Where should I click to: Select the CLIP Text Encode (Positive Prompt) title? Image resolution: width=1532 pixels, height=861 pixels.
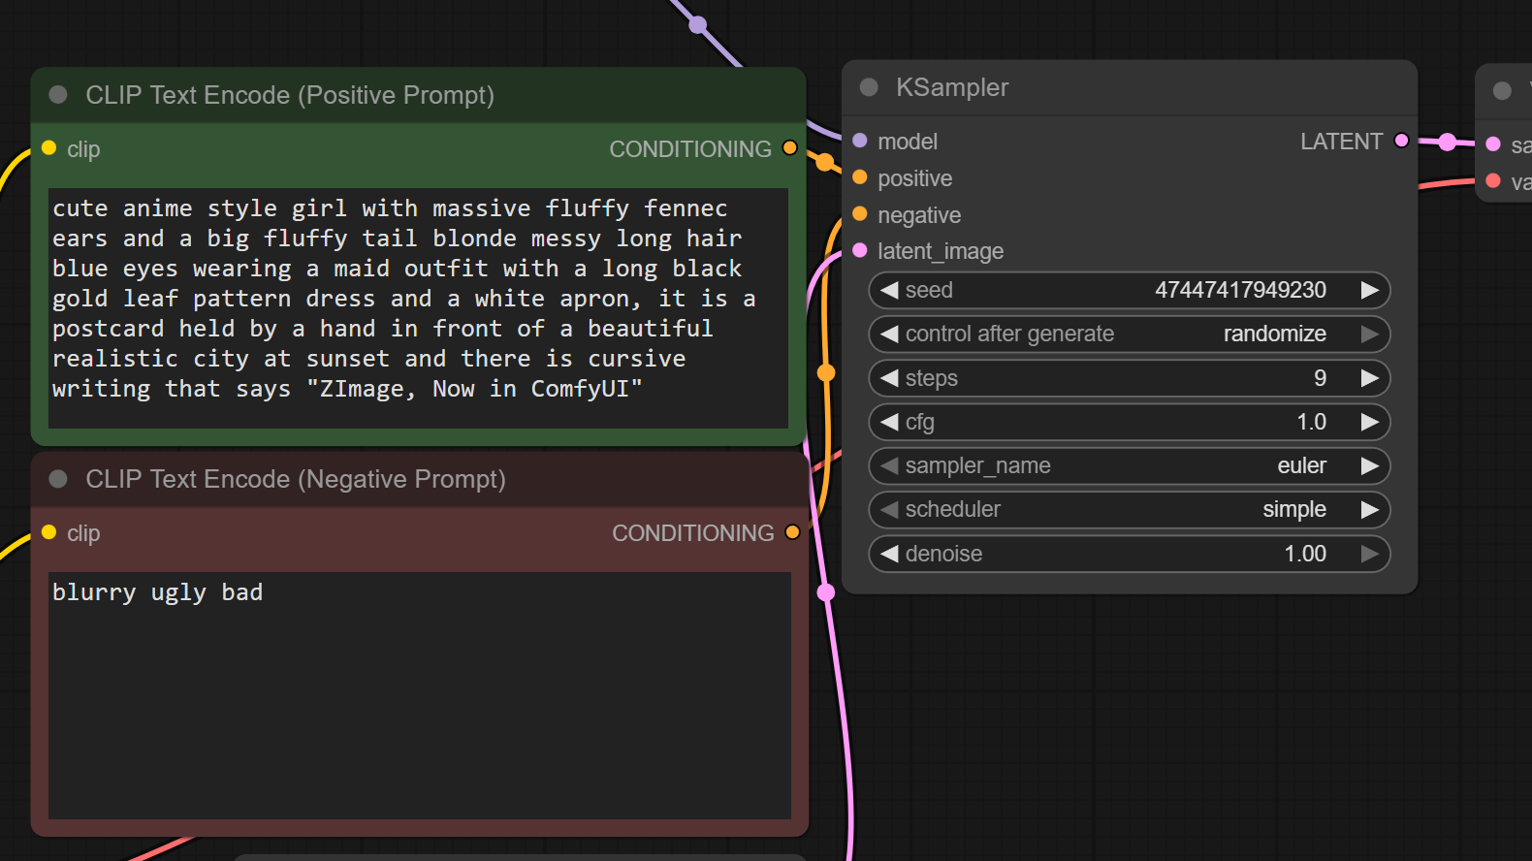click(290, 95)
